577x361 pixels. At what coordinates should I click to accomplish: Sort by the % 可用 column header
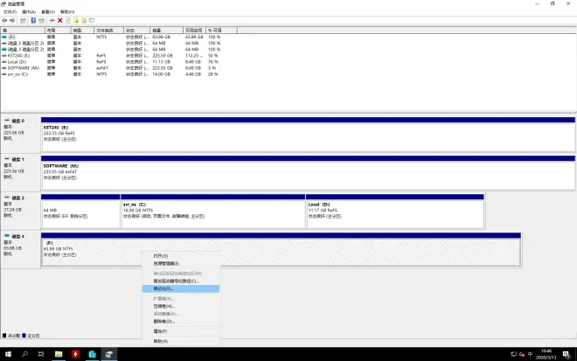point(221,31)
